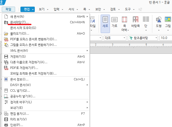Click the horizontal ruler
This screenshot has width=172, height=127.
(131, 45)
